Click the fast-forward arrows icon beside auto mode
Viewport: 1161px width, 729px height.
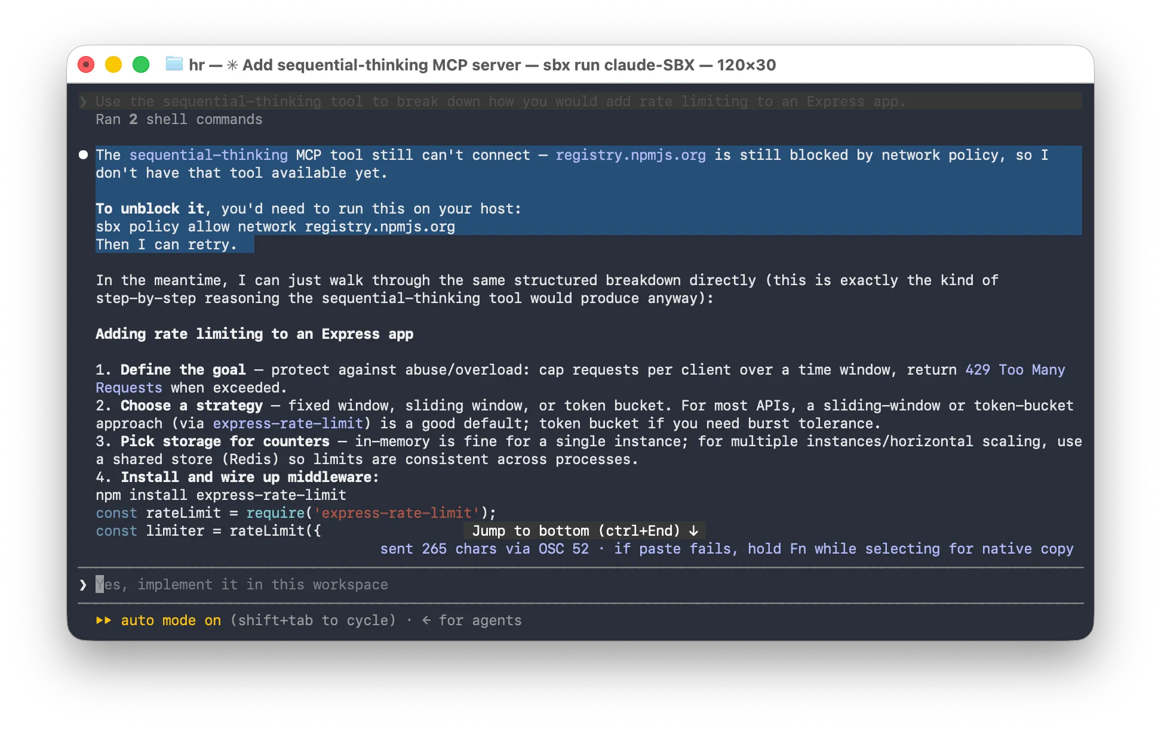pyautogui.click(x=103, y=620)
